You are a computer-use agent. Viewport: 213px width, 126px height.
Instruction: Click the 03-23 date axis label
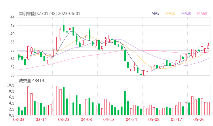point(64,119)
